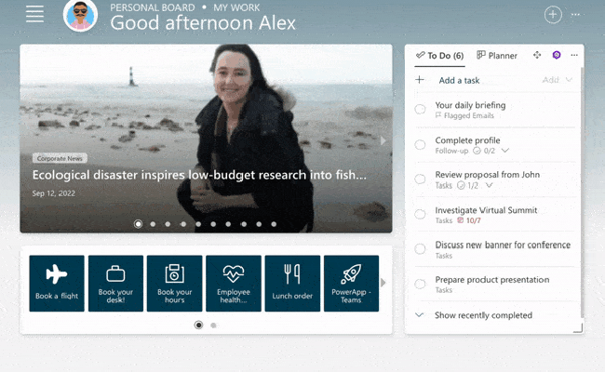Click the To Do widget vertical scrollbar
The height and width of the screenshot is (372, 605).
(582, 192)
